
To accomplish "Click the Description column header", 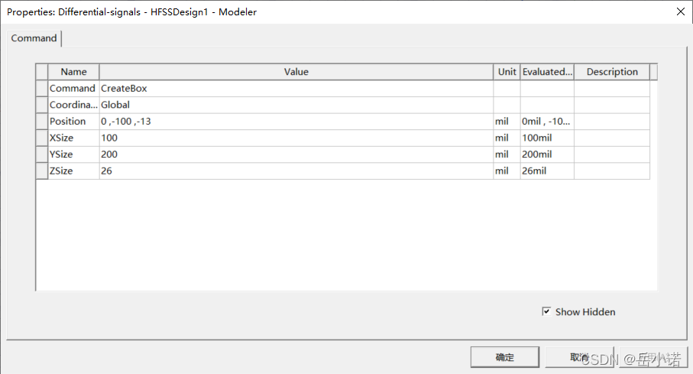I will 612,72.
